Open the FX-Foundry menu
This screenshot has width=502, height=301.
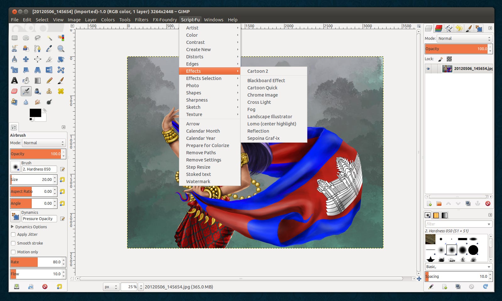click(165, 20)
